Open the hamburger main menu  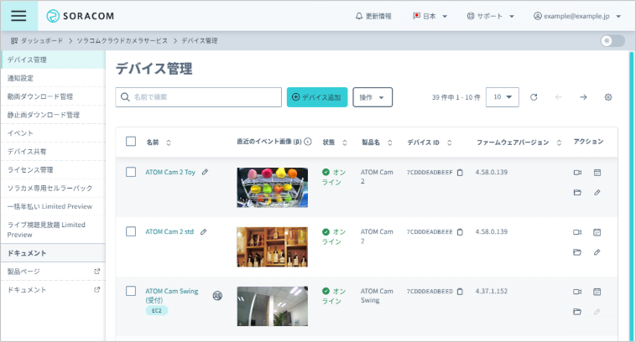[x=18, y=16]
